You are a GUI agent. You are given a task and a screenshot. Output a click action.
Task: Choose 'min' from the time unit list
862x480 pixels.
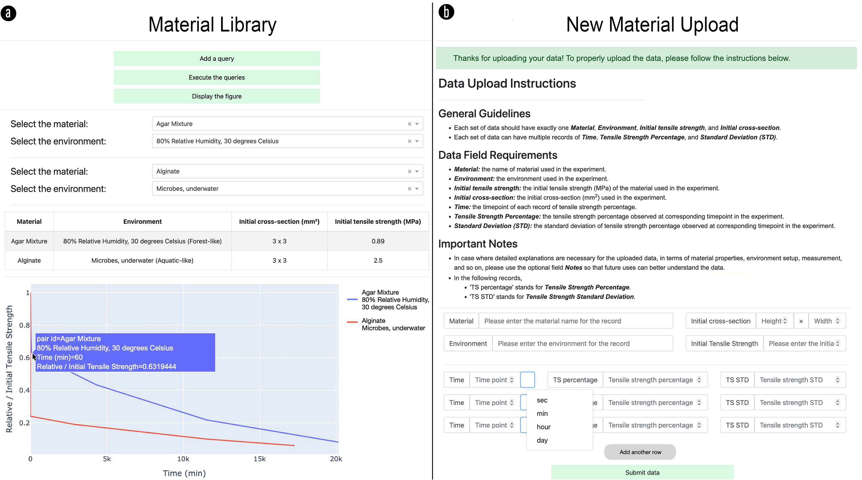point(542,414)
